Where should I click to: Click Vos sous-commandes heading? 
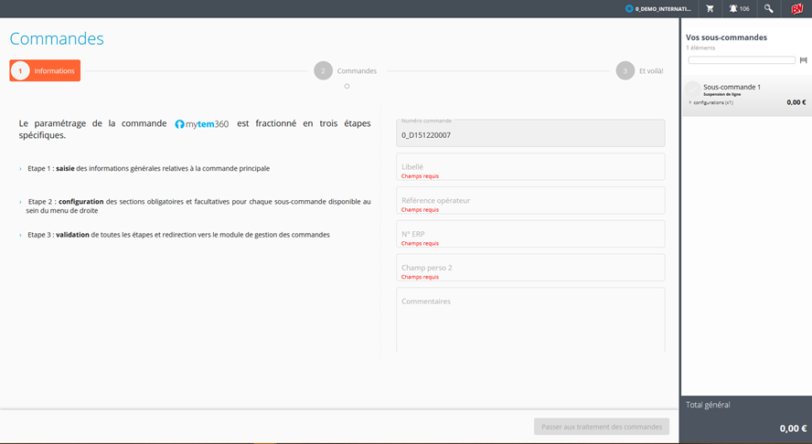(x=726, y=37)
